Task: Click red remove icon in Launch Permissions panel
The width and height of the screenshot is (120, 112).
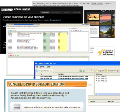Action: pos(76,31)
